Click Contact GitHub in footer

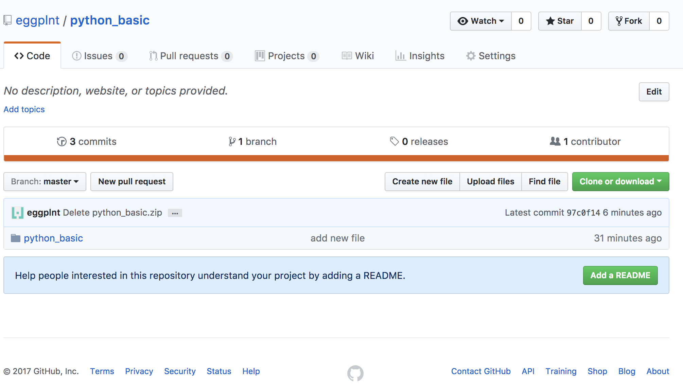pos(481,371)
